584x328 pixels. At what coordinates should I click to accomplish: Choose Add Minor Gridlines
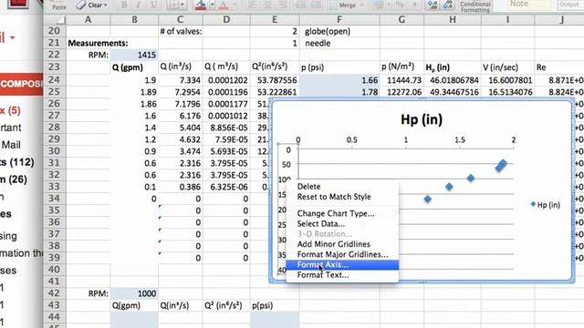[334, 244]
